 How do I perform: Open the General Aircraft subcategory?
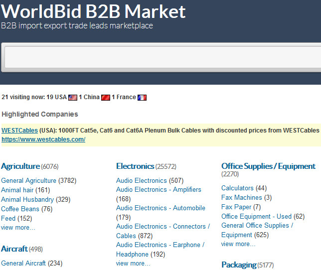(23, 263)
